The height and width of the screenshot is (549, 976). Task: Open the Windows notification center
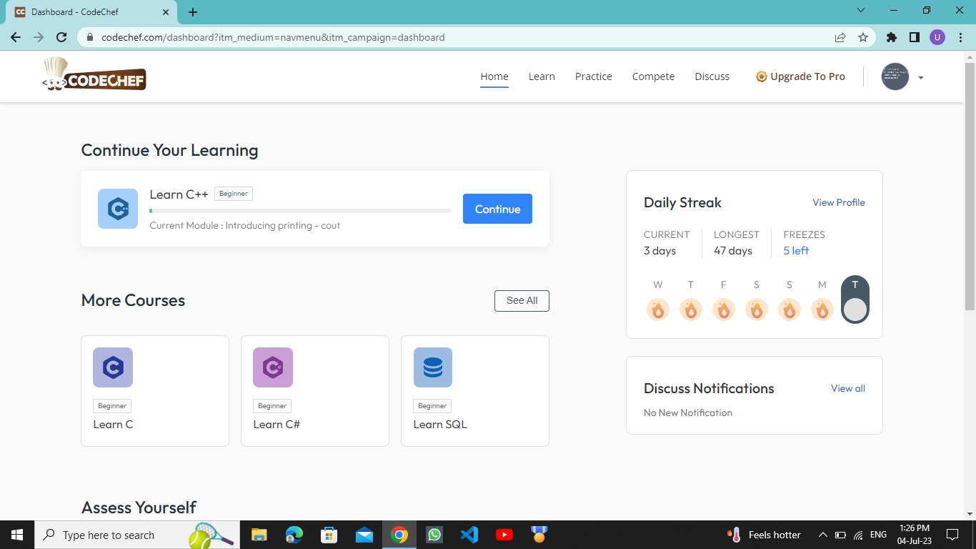pyautogui.click(x=952, y=535)
